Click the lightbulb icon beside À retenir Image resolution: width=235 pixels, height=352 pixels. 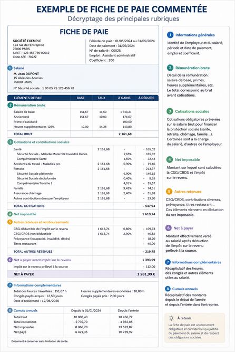point(171,318)
